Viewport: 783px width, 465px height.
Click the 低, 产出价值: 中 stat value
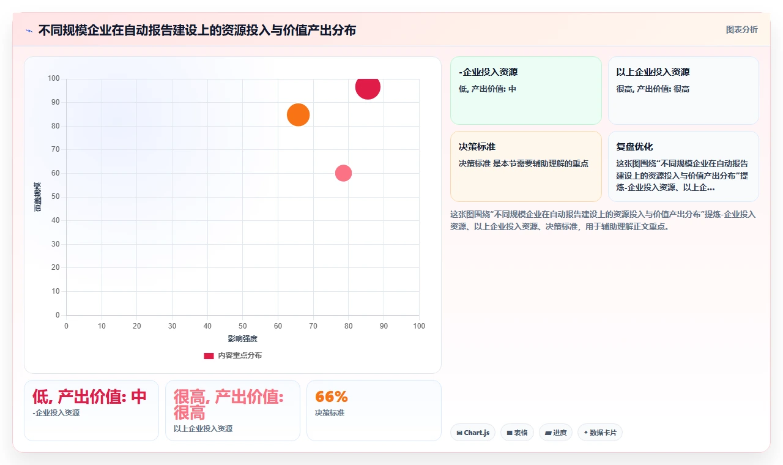click(x=89, y=396)
